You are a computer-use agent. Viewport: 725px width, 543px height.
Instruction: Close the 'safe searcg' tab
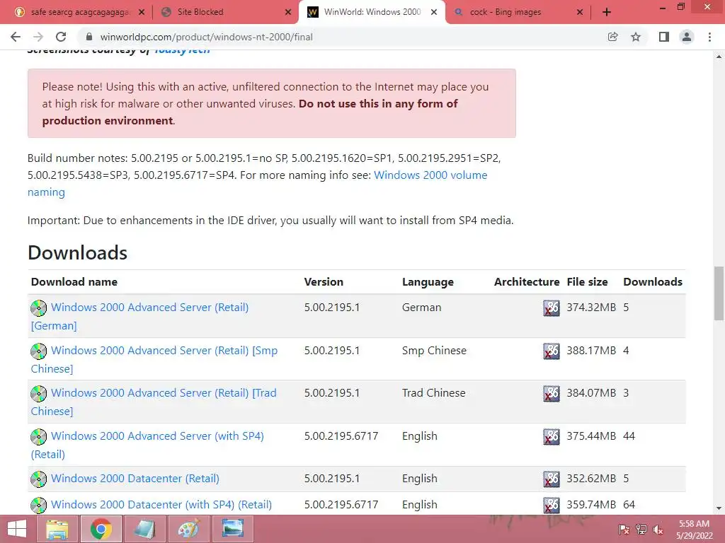pyautogui.click(x=142, y=12)
